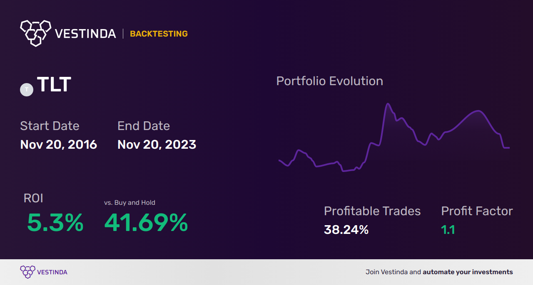Click the Nov 20, 2023 end date value
The image size is (533, 285).
point(157,145)
